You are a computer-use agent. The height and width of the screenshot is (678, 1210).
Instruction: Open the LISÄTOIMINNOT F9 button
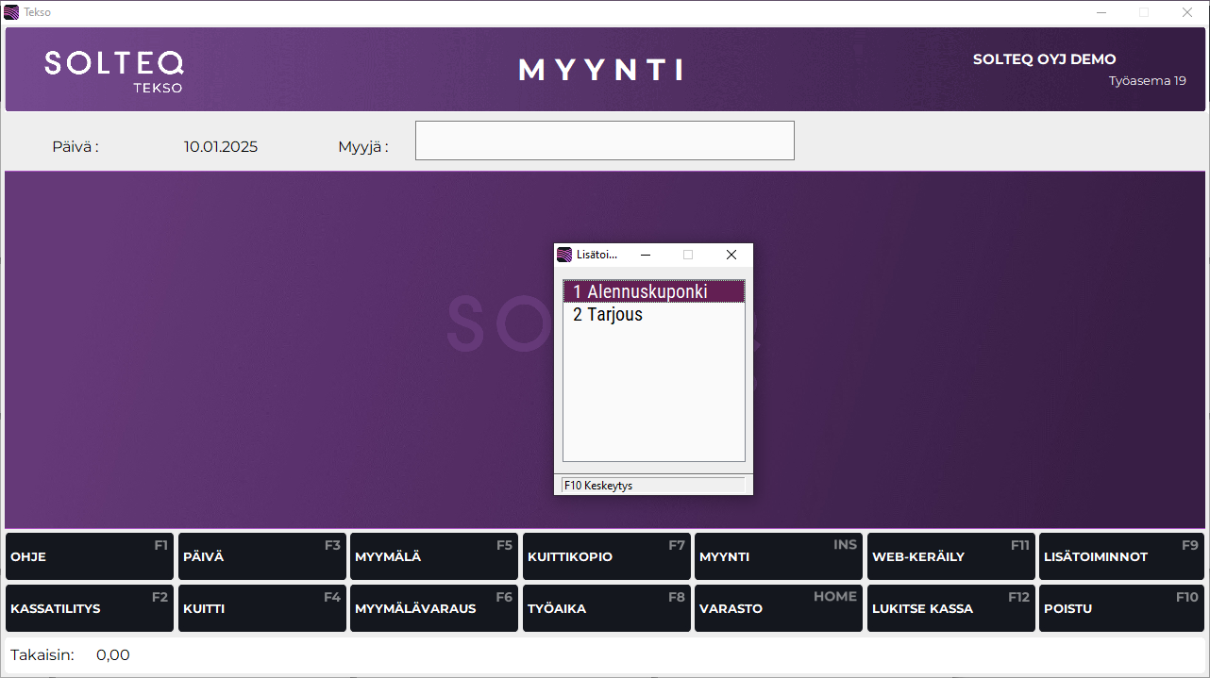point(1121,556)
